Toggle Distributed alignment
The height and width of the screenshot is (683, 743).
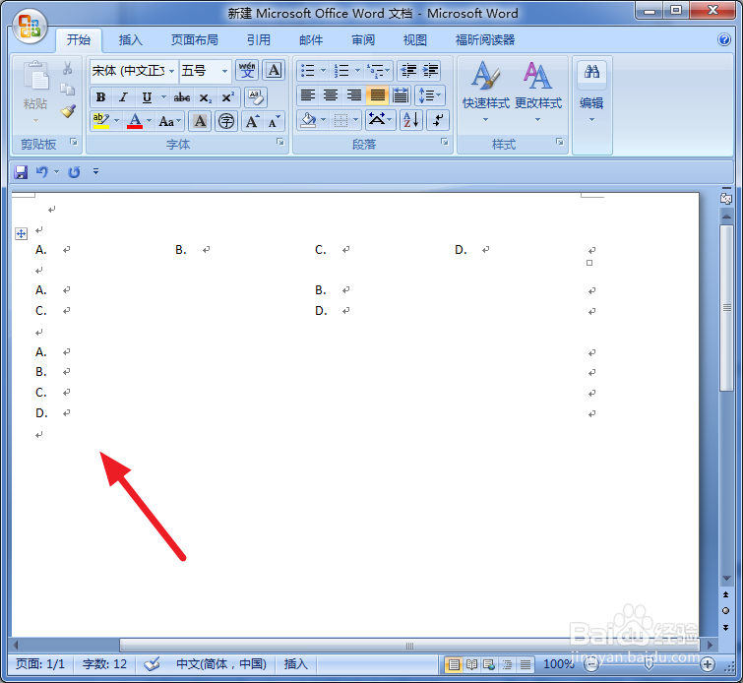click(x=401, y=95)
